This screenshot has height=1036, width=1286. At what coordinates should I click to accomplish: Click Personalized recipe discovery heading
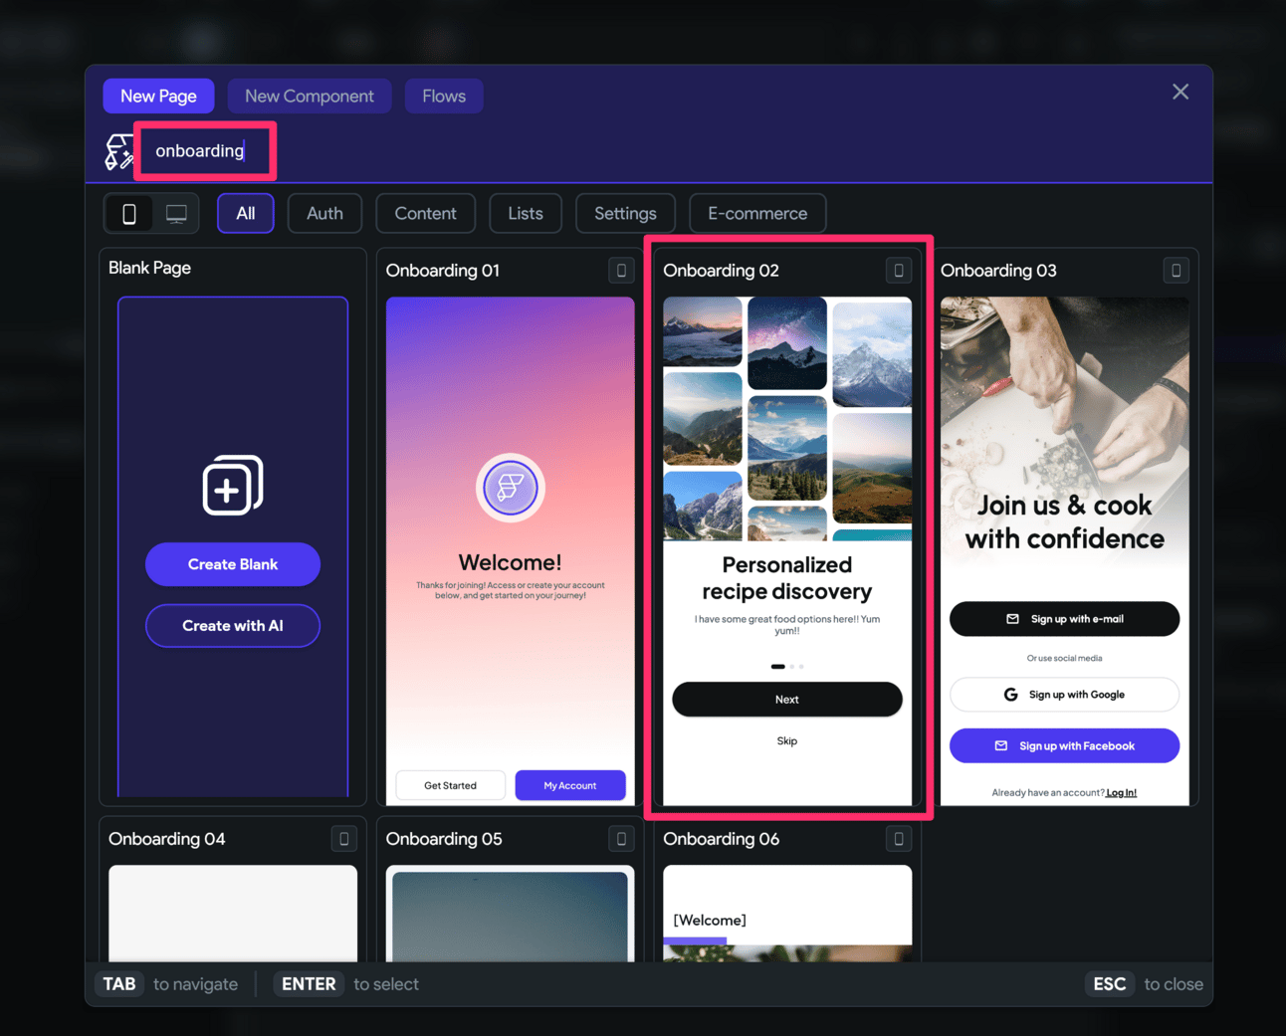(x=787, y=578)
